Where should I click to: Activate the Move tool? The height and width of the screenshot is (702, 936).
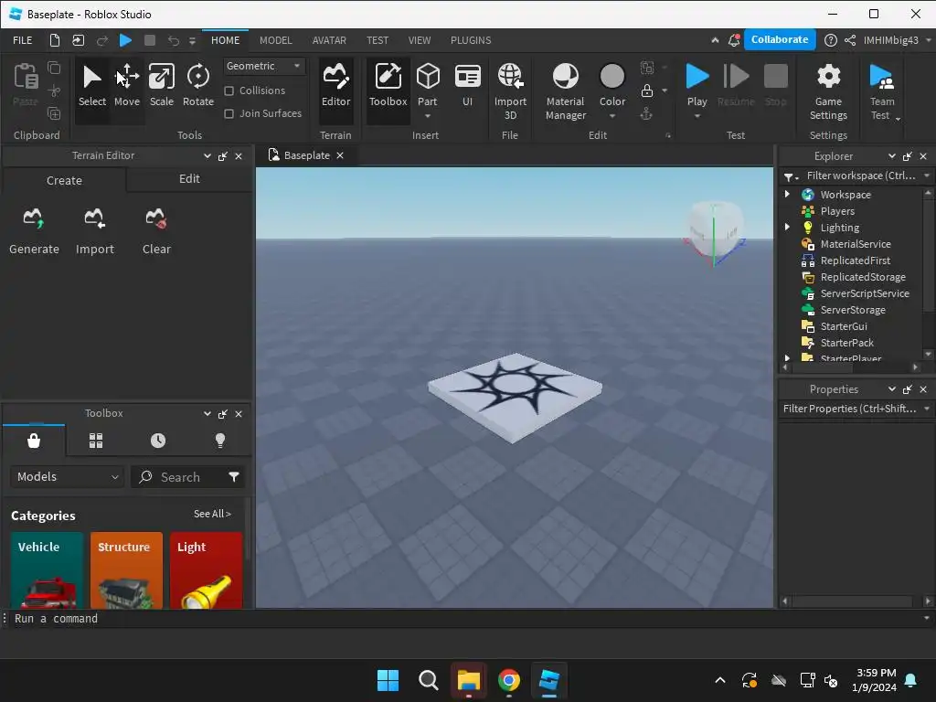point(126,87)
